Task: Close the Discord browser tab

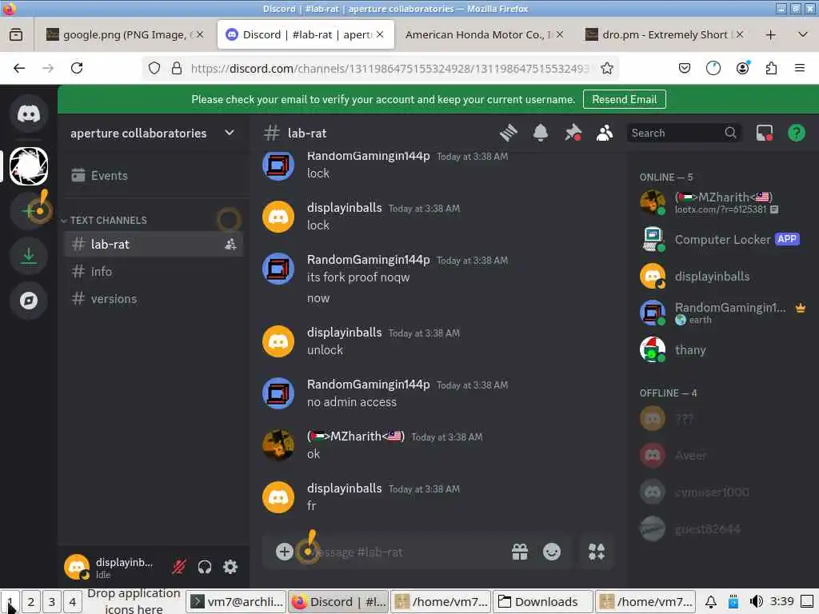Action: tap(380, 34)
